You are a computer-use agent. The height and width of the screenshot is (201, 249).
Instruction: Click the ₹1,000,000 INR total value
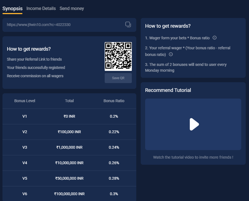pyautogui.click(x=69, y=147)
